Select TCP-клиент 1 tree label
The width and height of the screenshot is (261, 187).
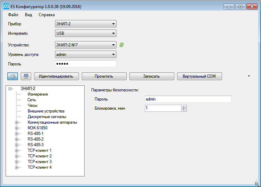point(40,150)
